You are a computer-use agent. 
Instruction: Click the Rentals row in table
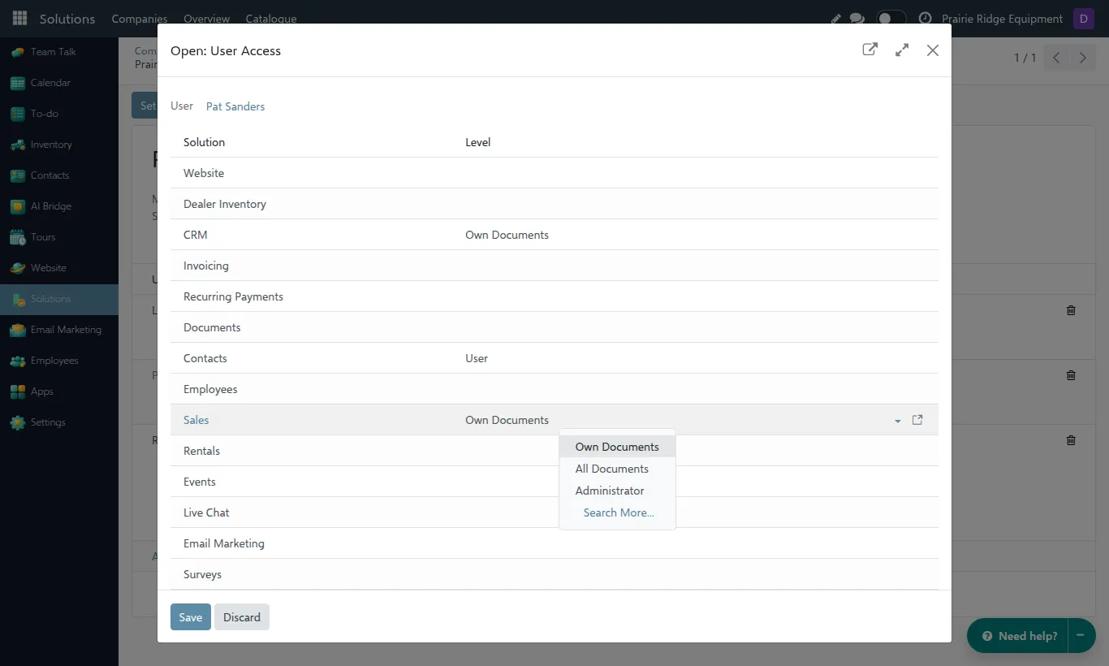click(554, 451)
